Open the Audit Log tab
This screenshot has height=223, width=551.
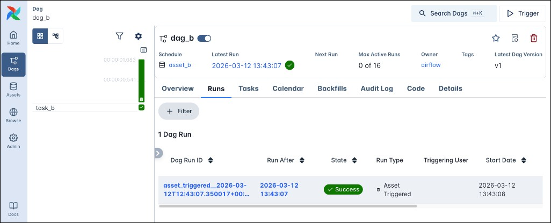coord(376,88)
